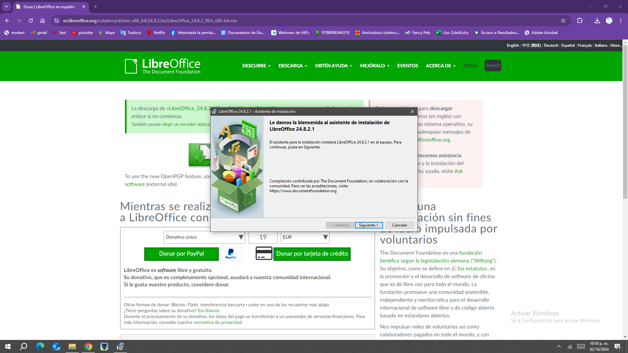
Task: Open the EUR currency dropdown
Action: coord(305,237)
